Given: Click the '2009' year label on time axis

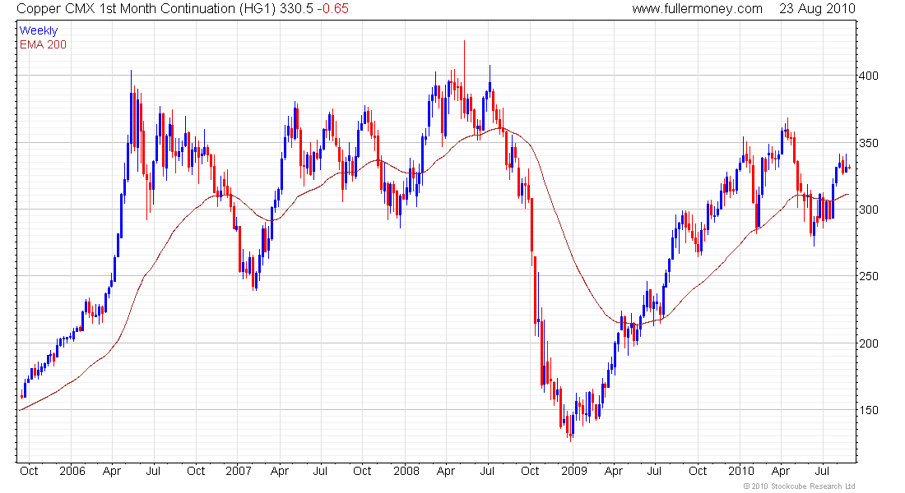Looking at the screenshot, I should pyautogui.click(x=574, y=471).
